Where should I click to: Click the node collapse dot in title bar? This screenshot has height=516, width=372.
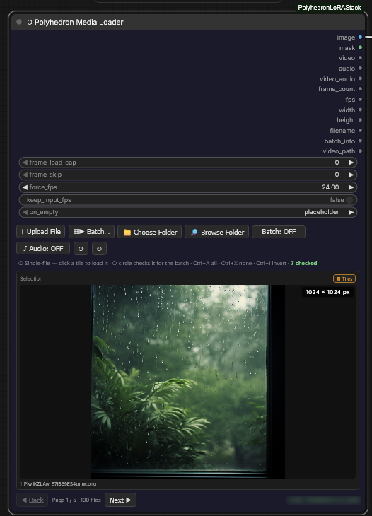click(x=19, y=22)
